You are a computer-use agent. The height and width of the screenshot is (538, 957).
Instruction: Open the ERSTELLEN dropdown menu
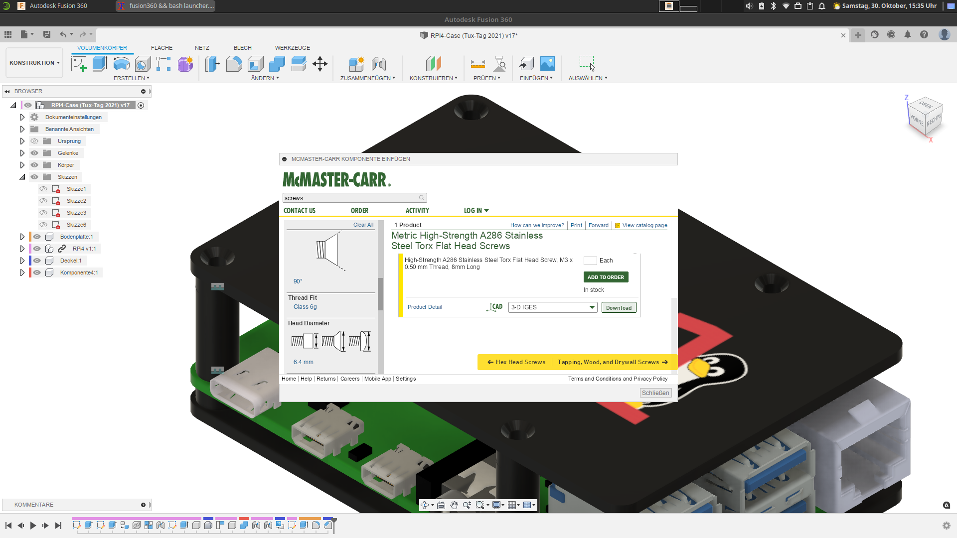(131, 78)
